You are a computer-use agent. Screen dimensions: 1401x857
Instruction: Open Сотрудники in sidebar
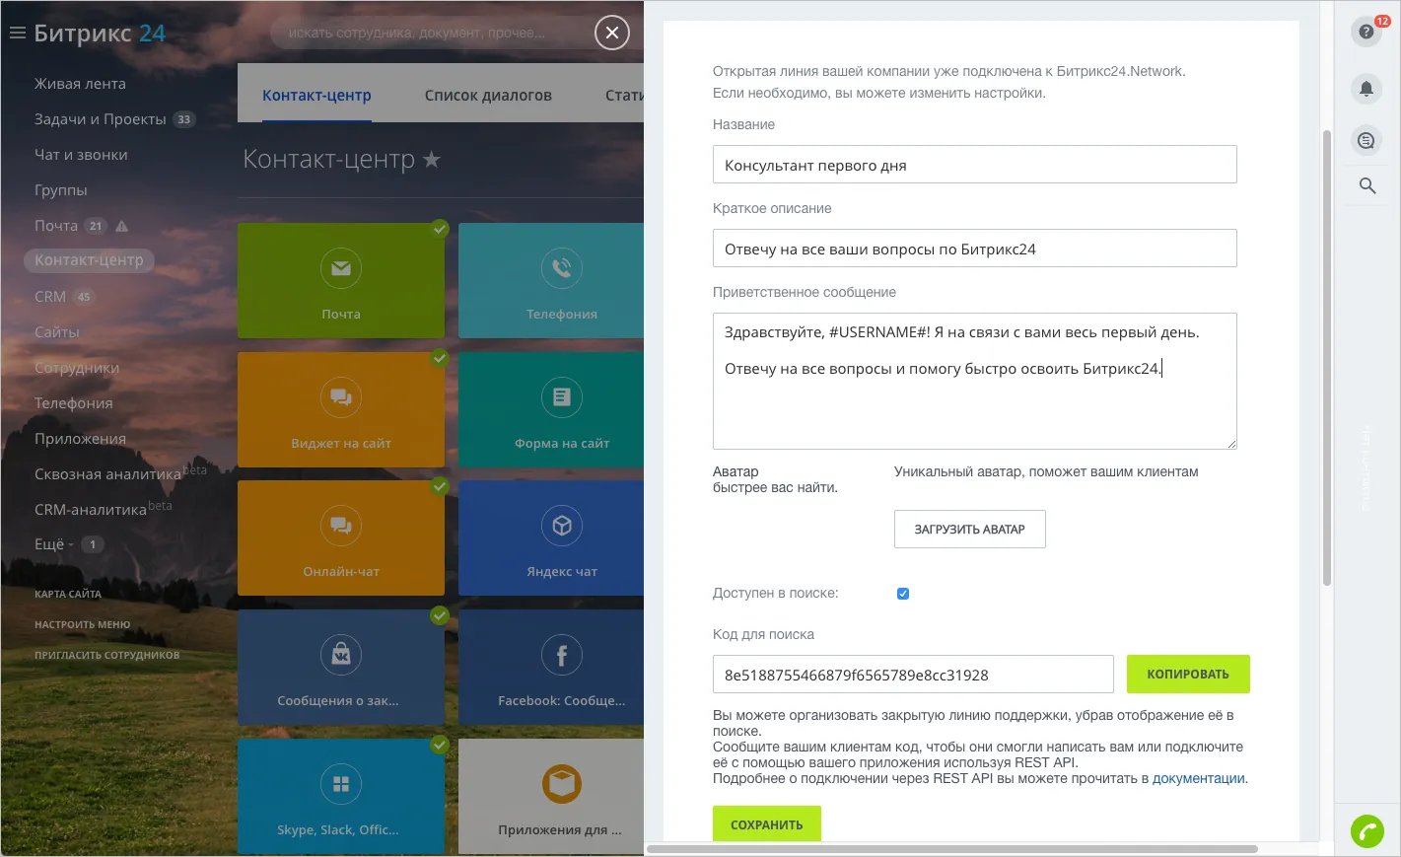click(x=77, y=368)
